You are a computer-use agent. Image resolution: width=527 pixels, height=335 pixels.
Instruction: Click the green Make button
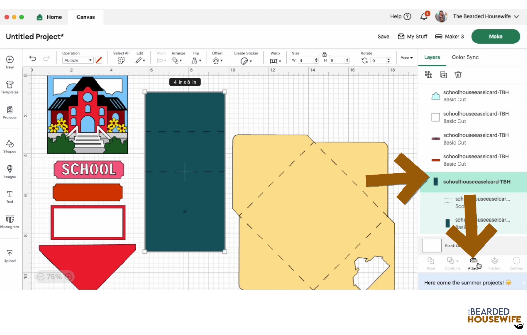pos(495,37)
